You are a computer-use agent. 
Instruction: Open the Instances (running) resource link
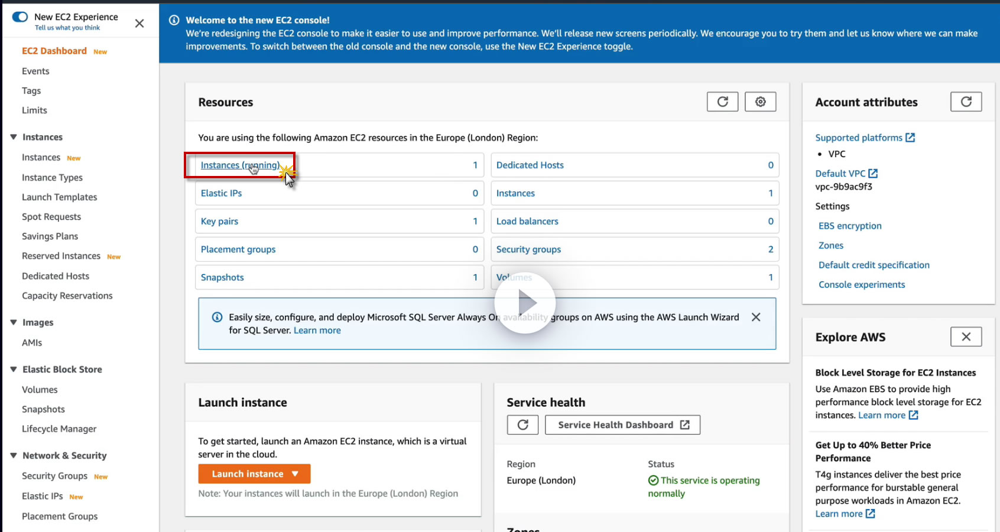(x=240, y=165)
